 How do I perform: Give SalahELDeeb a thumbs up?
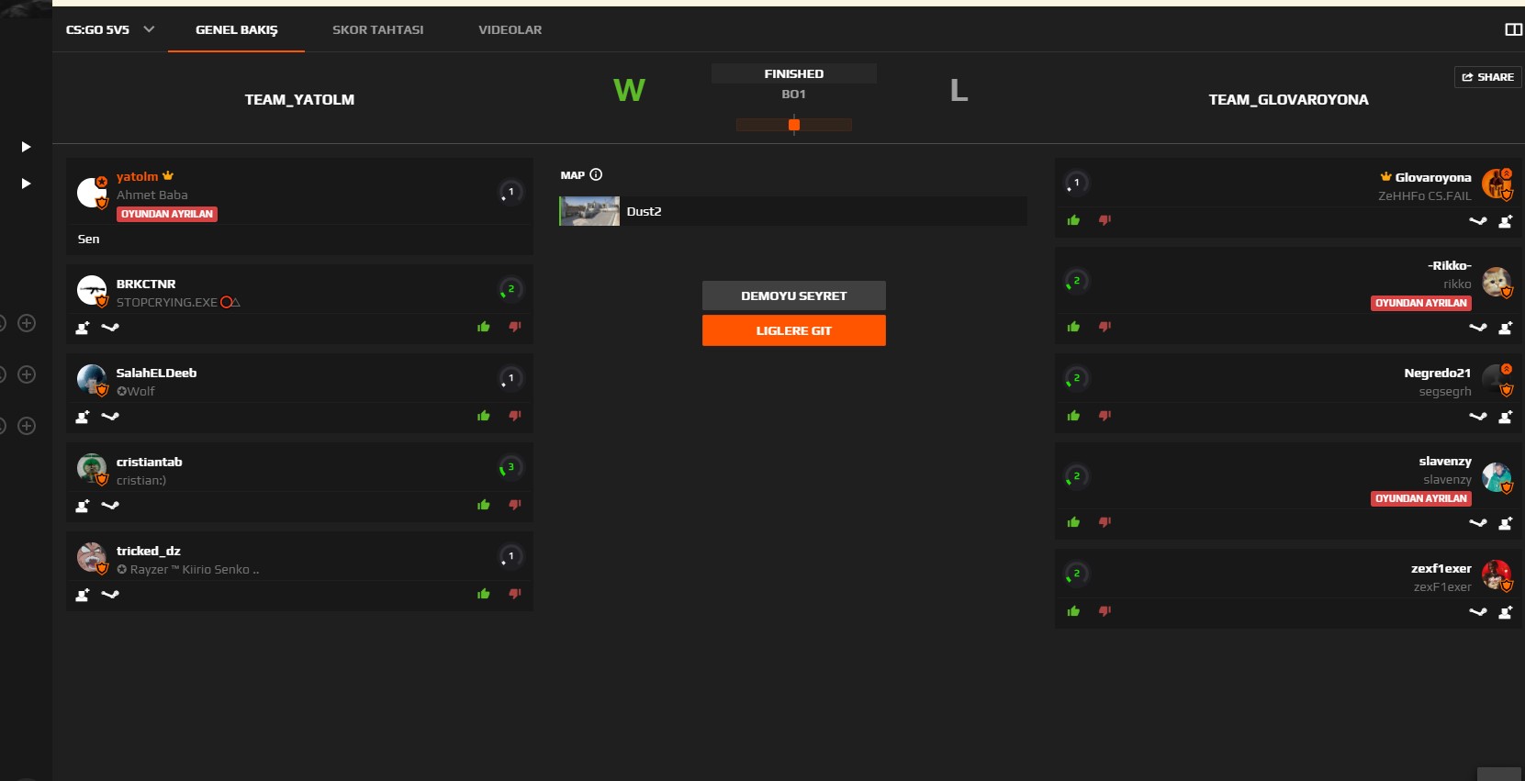coord(484,416)
